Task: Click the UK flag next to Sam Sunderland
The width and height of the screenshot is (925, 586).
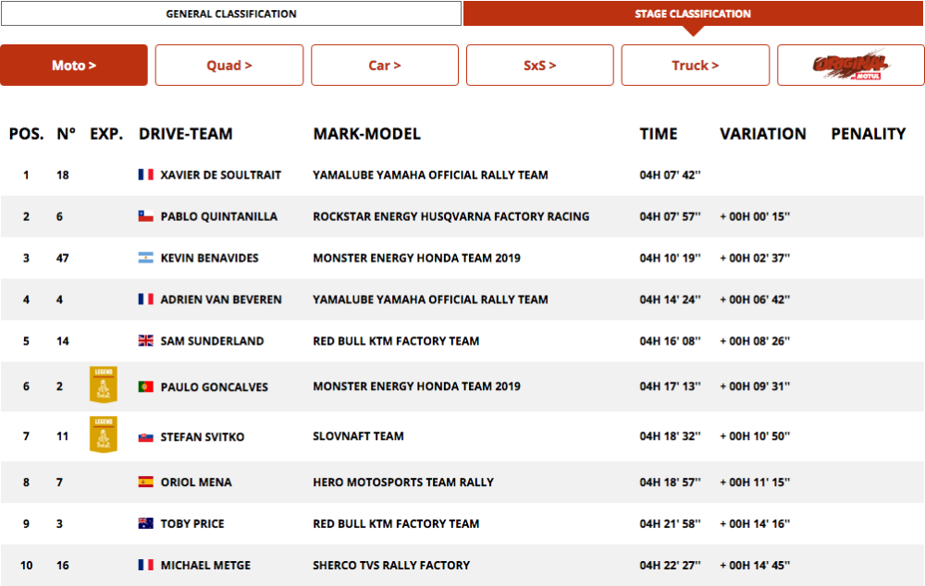Action: pyautogui.click(x=145, y=341)
